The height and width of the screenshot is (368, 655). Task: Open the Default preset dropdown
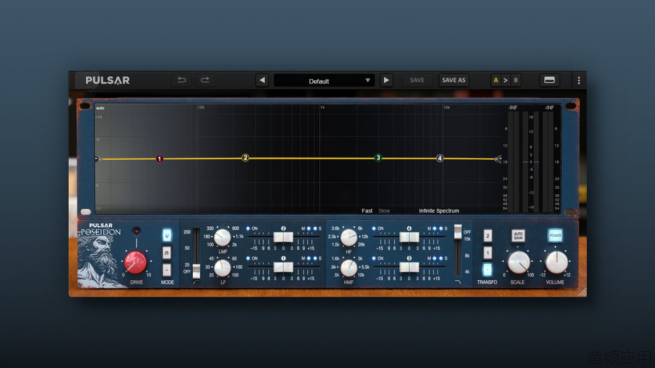tap(324, 81)
